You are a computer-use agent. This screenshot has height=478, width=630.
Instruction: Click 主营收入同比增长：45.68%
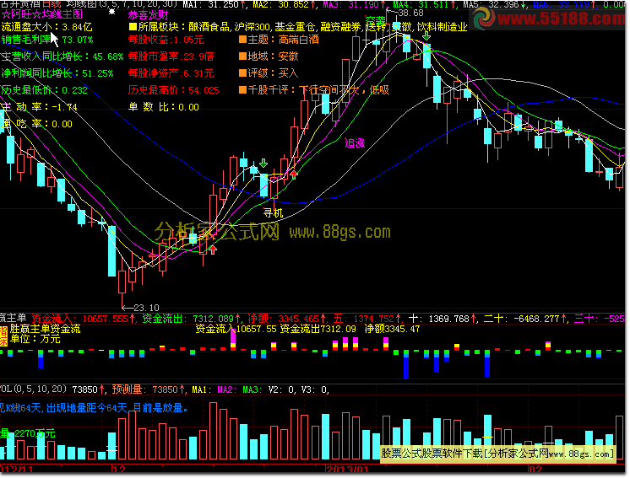coord(62,56)
